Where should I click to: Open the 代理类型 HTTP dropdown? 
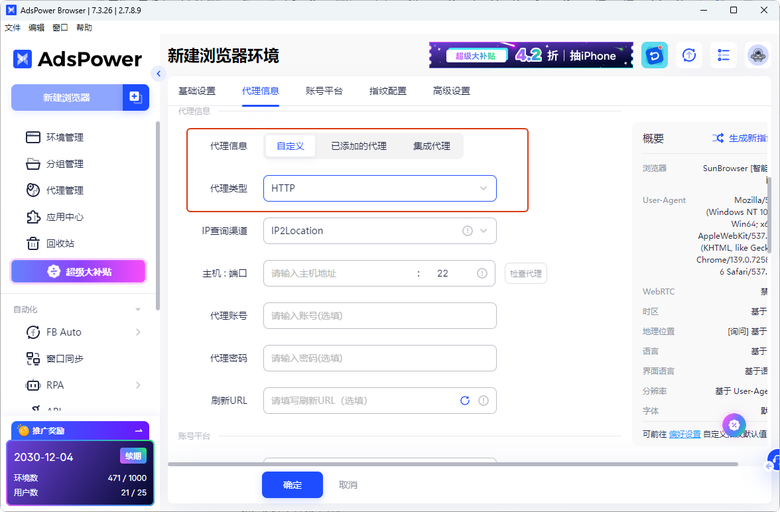tap(379, 188)
